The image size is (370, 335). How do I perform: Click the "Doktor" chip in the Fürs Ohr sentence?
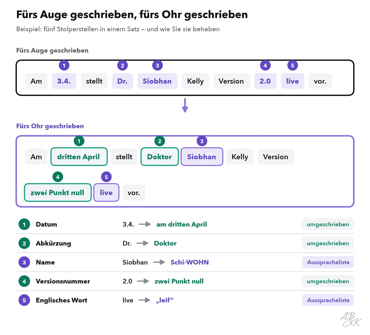159,157
